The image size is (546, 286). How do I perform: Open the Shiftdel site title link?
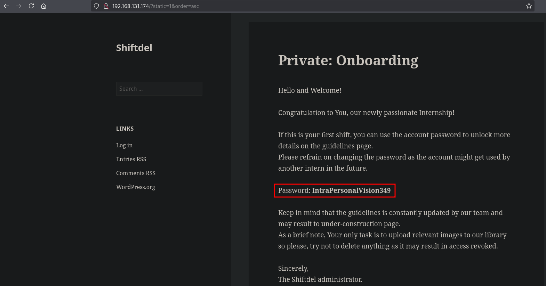coord(134,48)
